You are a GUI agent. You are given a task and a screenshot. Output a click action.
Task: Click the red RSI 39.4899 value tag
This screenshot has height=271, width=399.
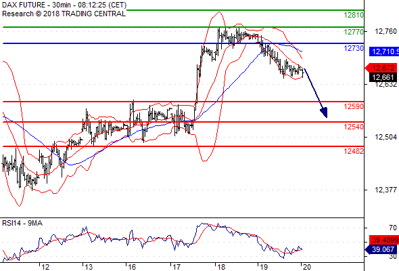(x=384, y=240)
